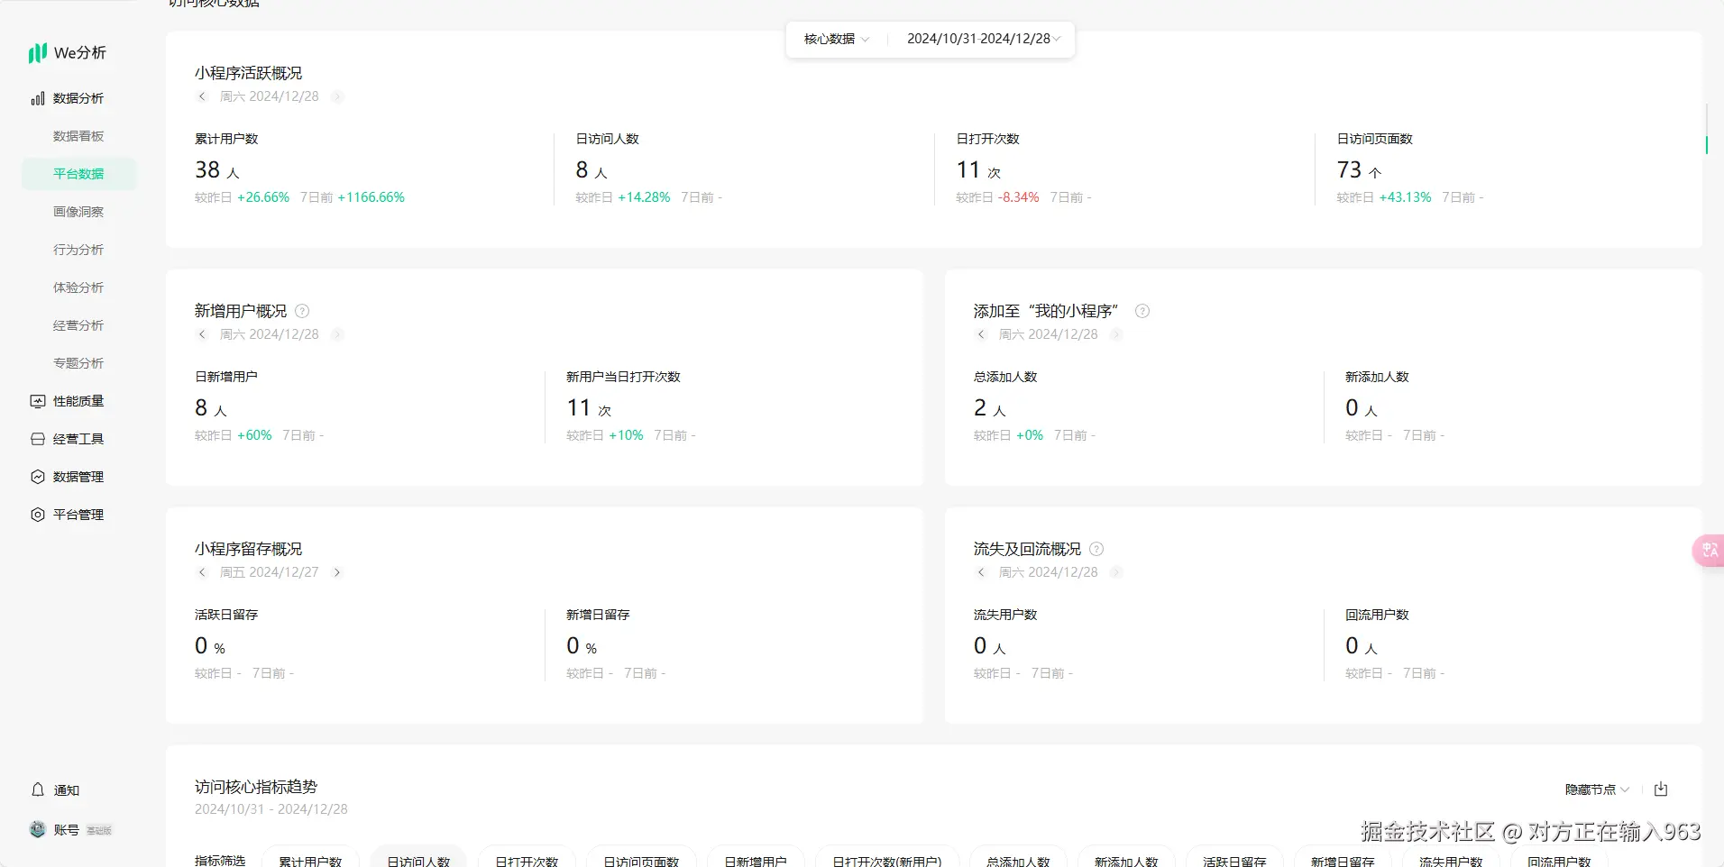Open the 核心数据 dropdown
The image size is (1724, 867).
coord(837,39)
